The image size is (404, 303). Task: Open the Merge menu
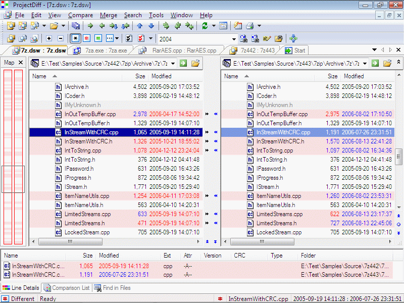pyautogui.click(x=109, y=15)
